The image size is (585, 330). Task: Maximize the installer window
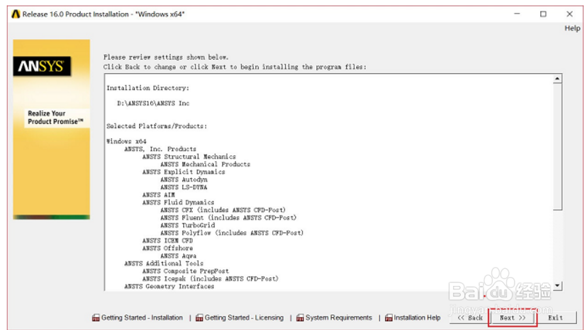(x=543, y=14)
